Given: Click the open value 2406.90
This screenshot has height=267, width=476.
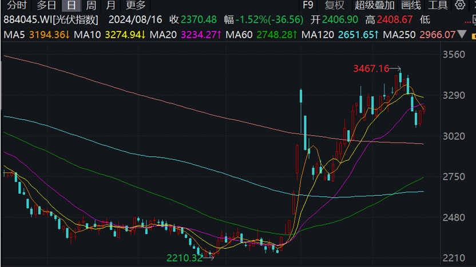Looking at the screenshot, I should tap(340, 19).
